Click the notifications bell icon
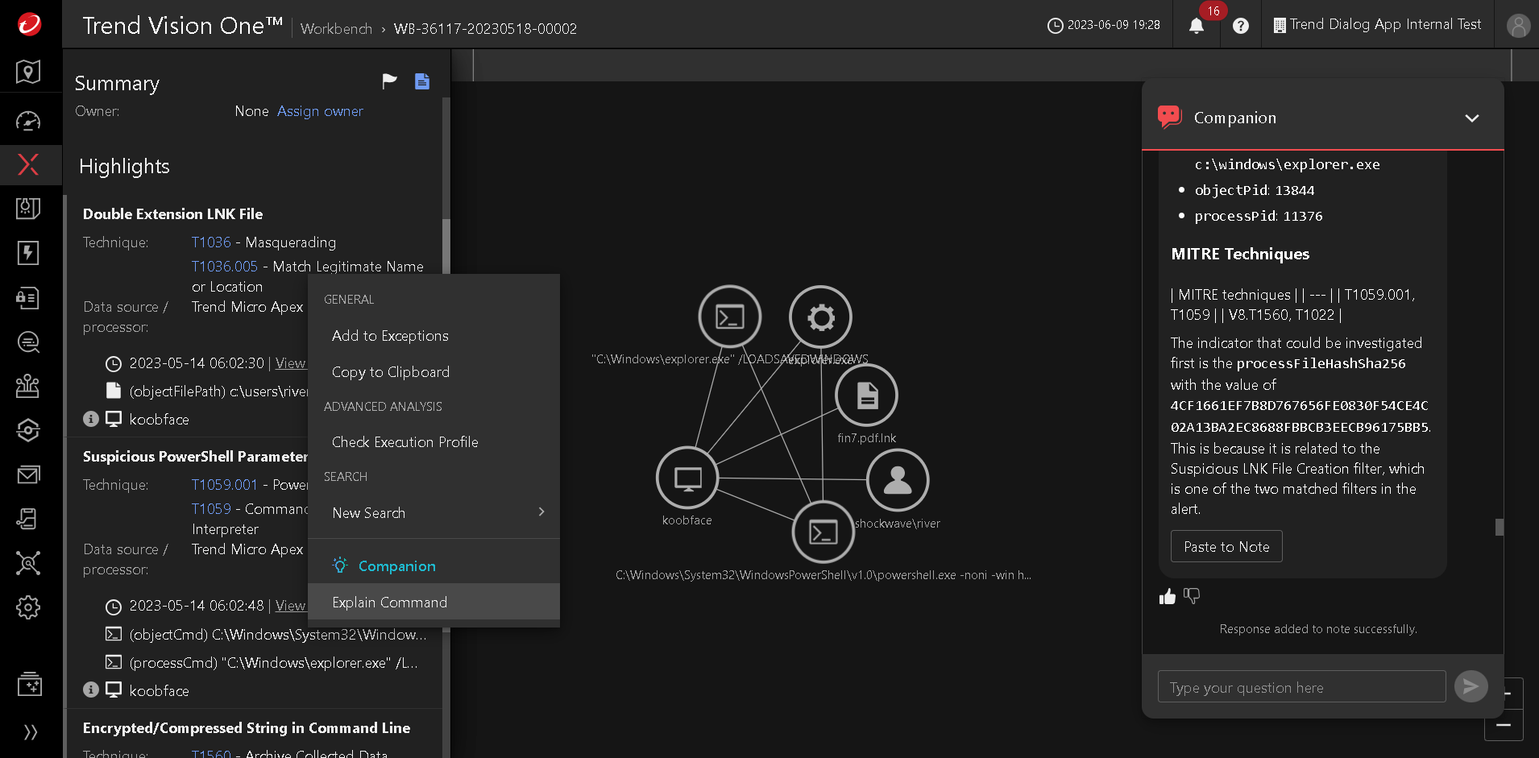Image resolution: width=1539 pixels, height=758 pixels. 1197,26
